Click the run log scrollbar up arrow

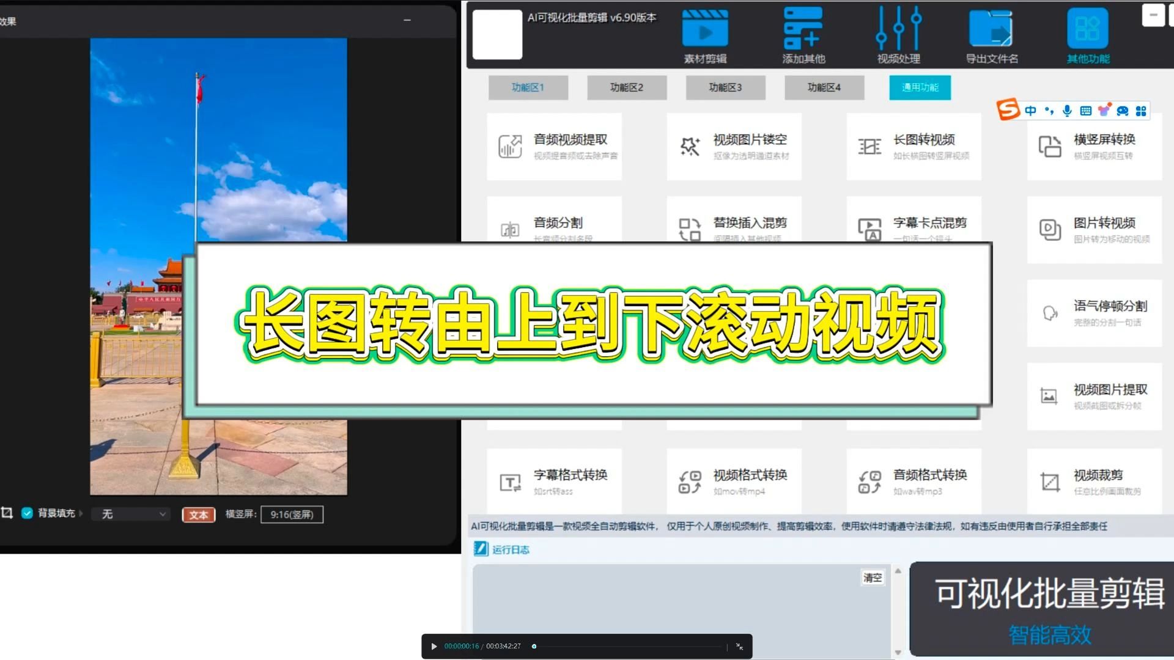(x=898, y=571)
